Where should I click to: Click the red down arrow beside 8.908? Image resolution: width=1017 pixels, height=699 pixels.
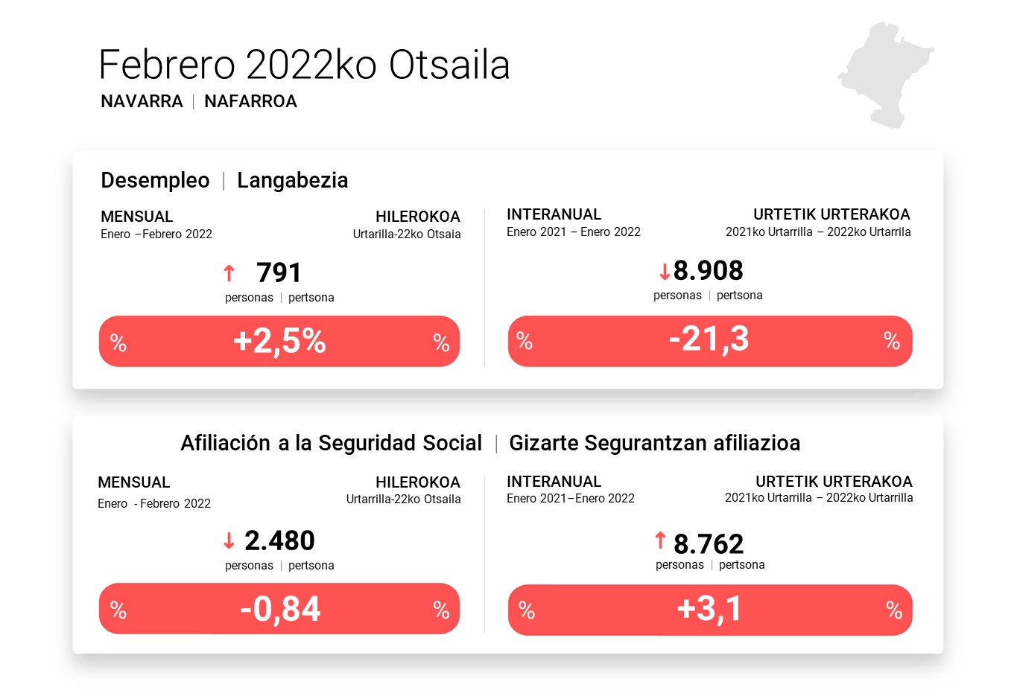coord(664,272)
